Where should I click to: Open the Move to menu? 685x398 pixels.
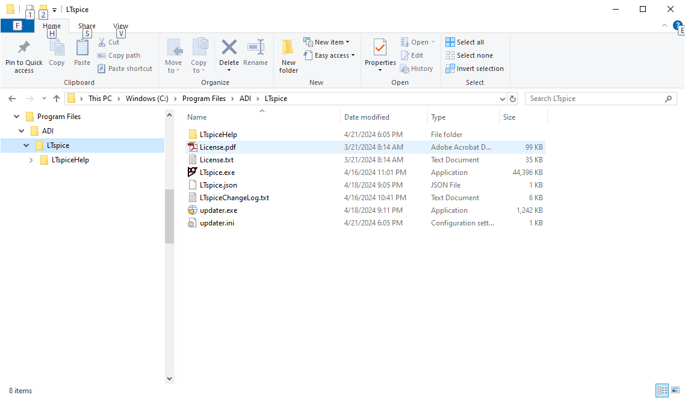tap(173, 55)
